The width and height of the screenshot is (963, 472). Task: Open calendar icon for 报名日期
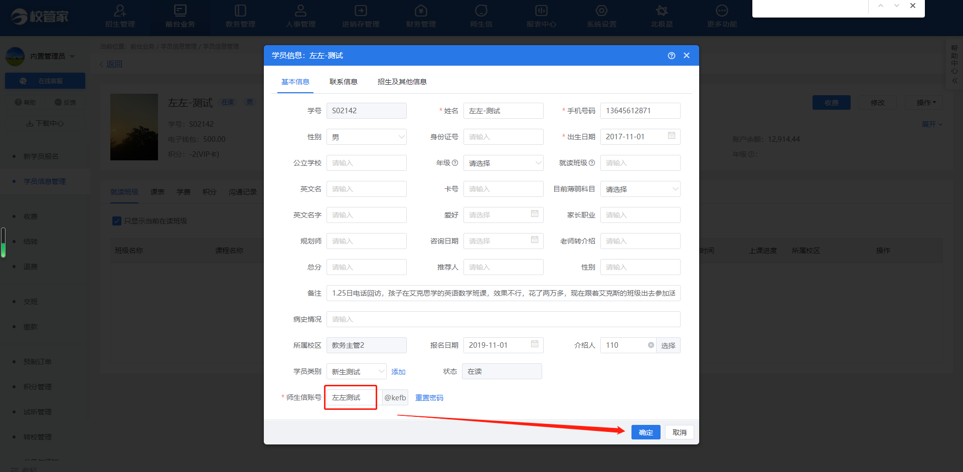pyautogui.click(x=535, y=344)
